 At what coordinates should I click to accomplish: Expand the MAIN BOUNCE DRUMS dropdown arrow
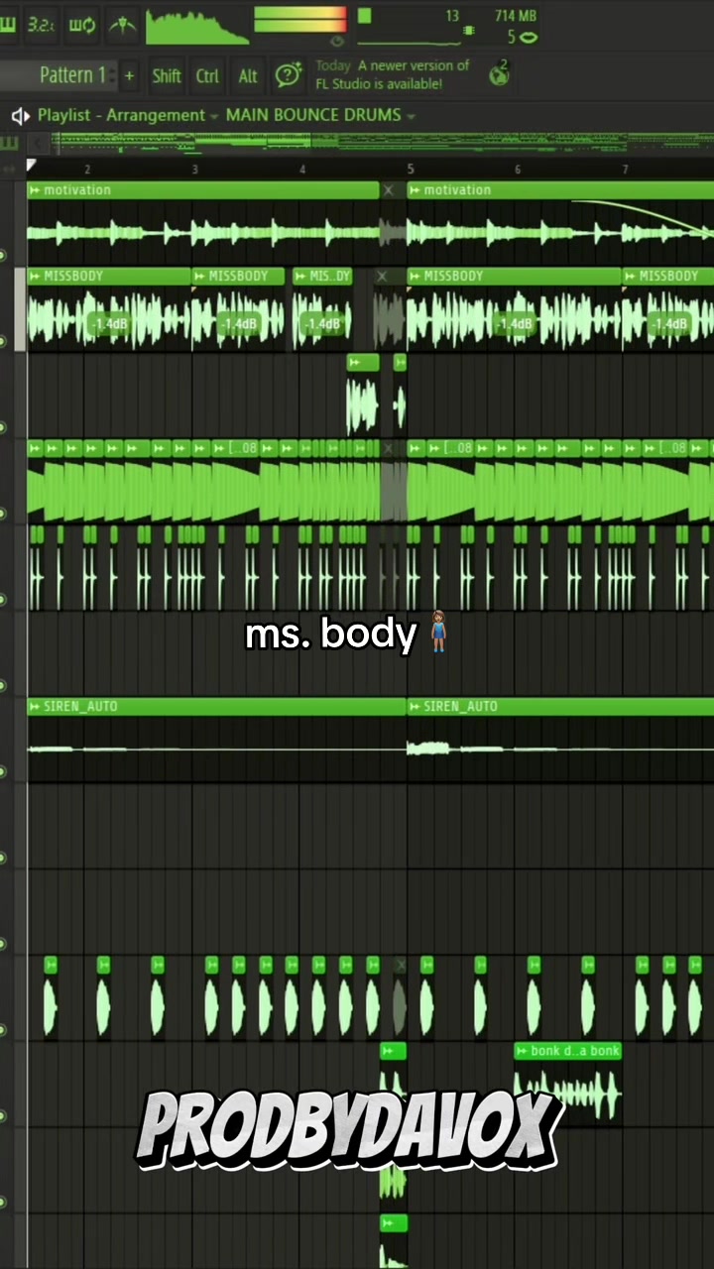click(x=411, y=116)
